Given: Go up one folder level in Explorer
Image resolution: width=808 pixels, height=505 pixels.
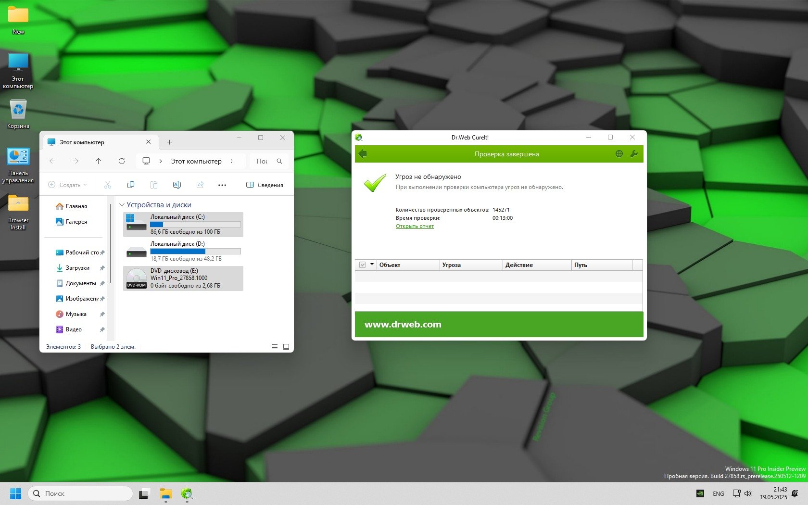Looking at the screenshot, I should [98, 161].
